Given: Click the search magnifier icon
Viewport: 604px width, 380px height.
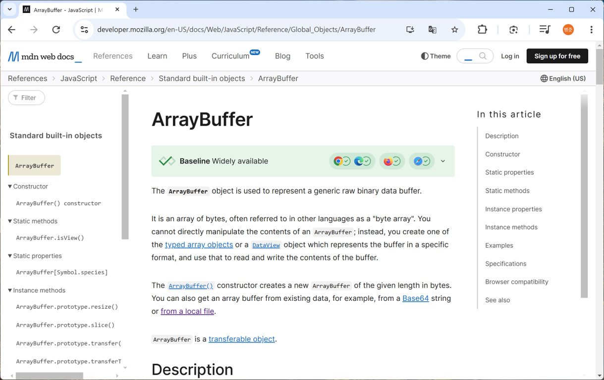Looking at the screenshot, I should [483, 56].
